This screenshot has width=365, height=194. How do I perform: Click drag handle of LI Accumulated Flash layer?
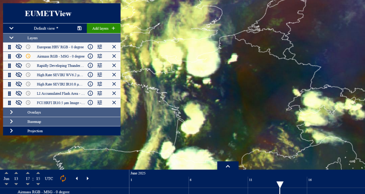[x=9, y=93]
